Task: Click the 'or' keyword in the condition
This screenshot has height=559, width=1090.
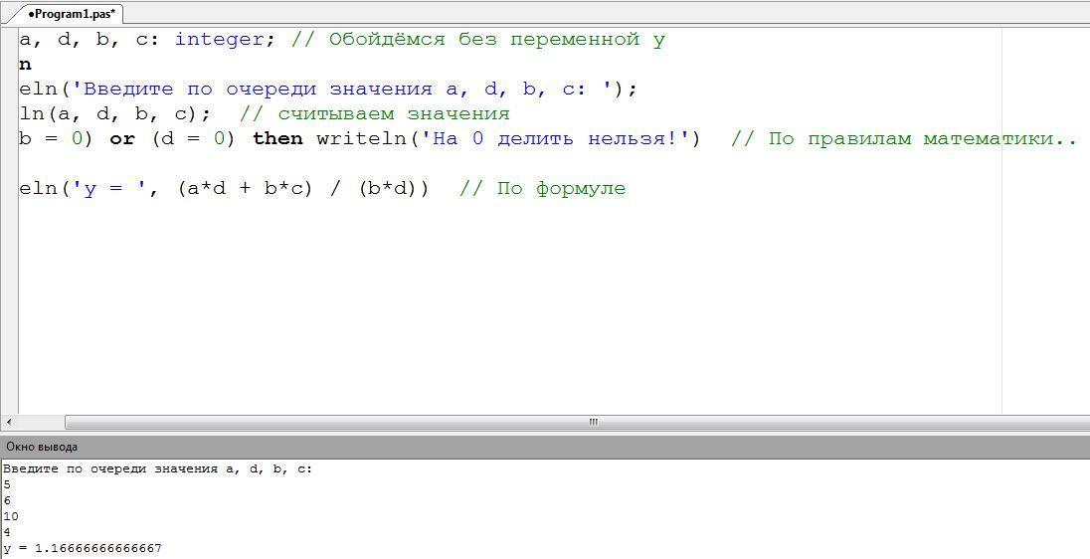Action: (x=122, y=139)
